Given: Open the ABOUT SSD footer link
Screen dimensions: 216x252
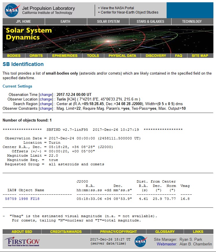Looking at the screenshot, I should click(22, 232).
